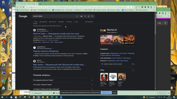This screenshot has height=99, width=177.
Task: Open first World of Tanks panel image
Action: tap(106, 40)
